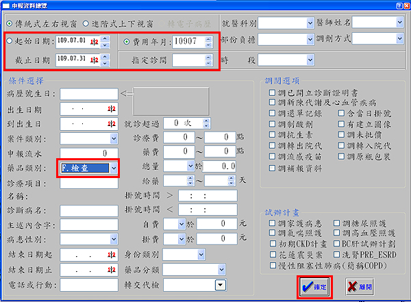The height and width of the screenshot is (302, 411).
Task: Click the left arrow icon beside 病歷號生日
Action: coord(126,94)
